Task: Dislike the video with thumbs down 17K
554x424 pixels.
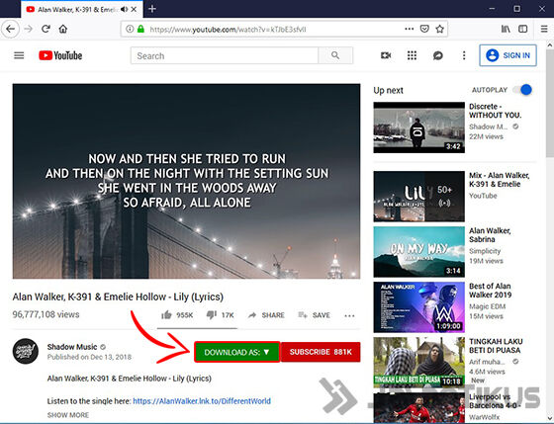Action: coord(220,315)
